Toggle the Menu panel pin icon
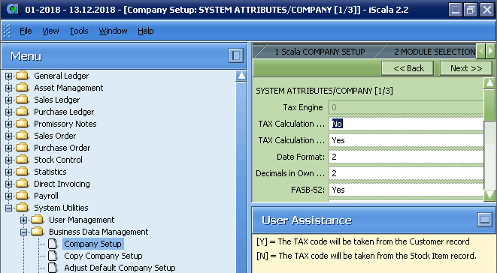 (236, 55)
